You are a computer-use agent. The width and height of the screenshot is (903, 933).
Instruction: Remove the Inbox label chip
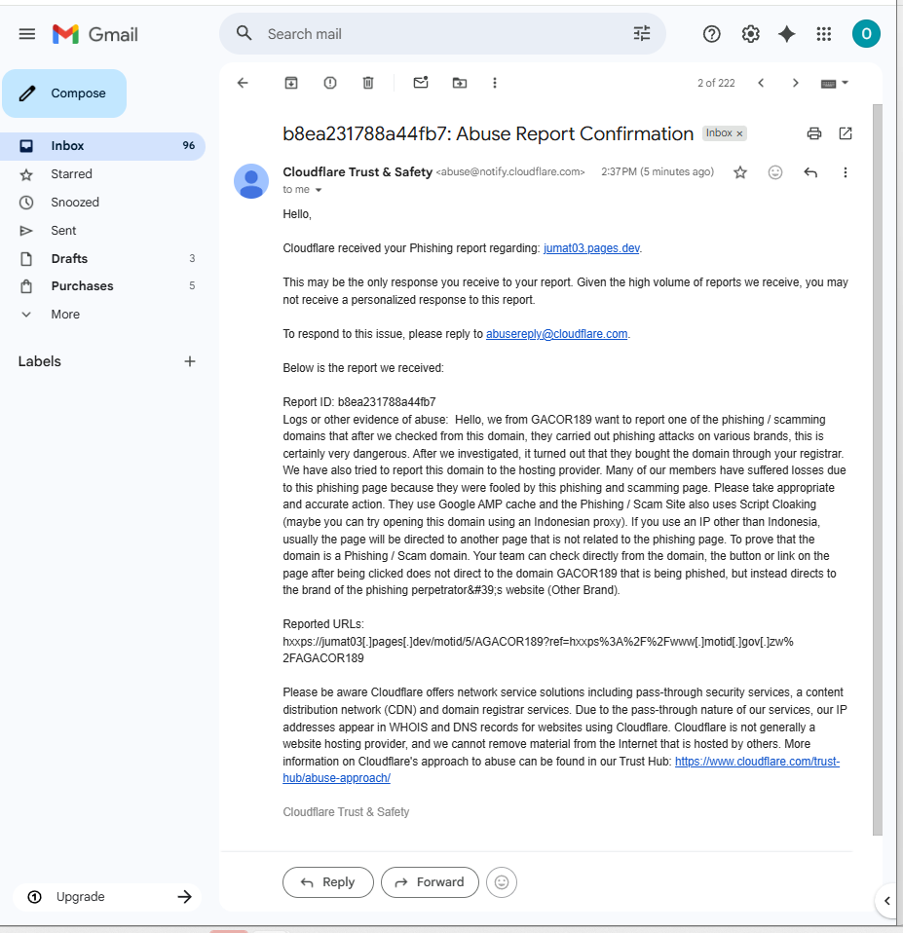tap(739, 133)
